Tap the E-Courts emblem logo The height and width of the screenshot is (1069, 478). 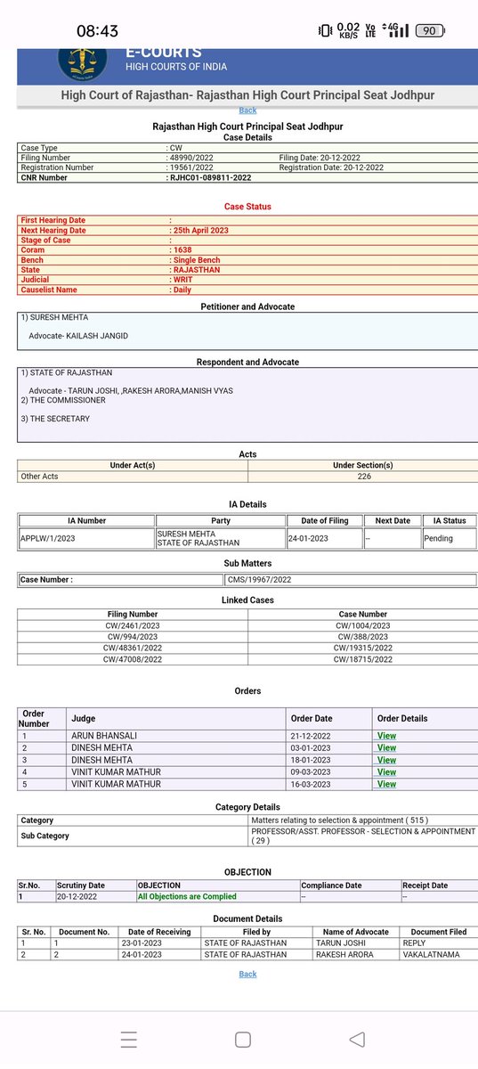click(x=84, y=61)
